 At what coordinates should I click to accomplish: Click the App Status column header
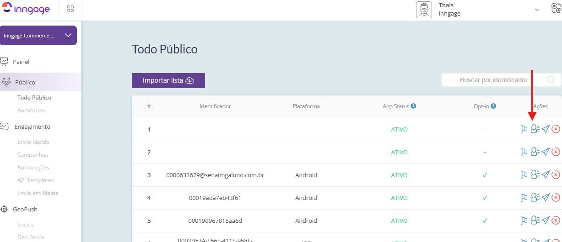click(396, 106)
